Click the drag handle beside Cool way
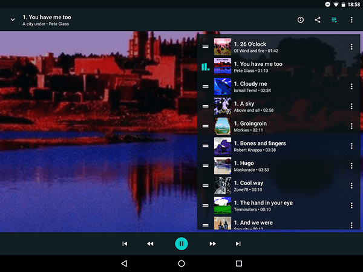Viewport: 363px width, 272px height. pyautogui.click(x=206, y=186)
